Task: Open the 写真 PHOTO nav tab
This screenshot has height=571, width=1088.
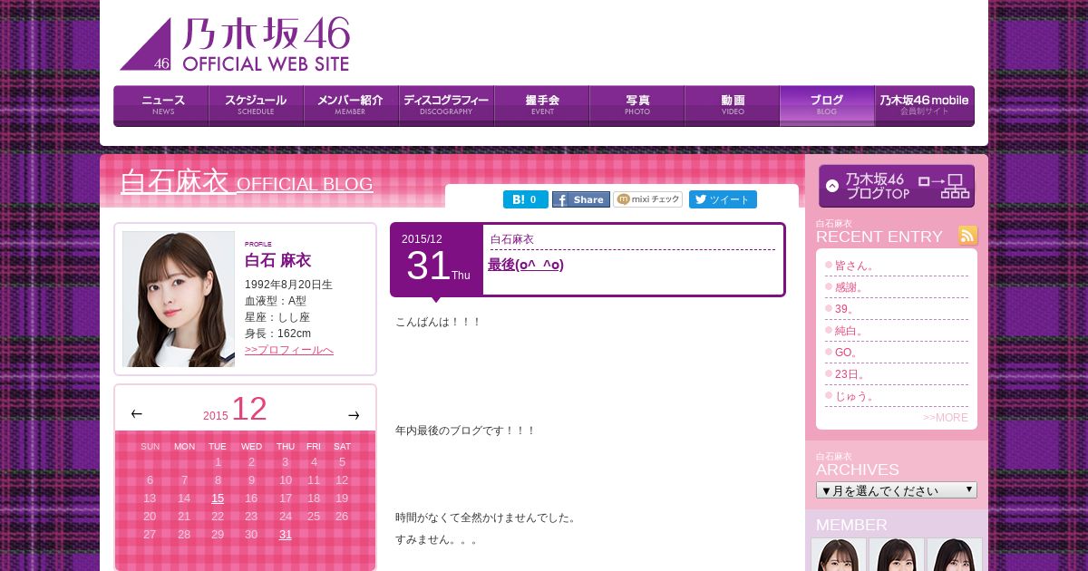Action: [x=637, y=105]
